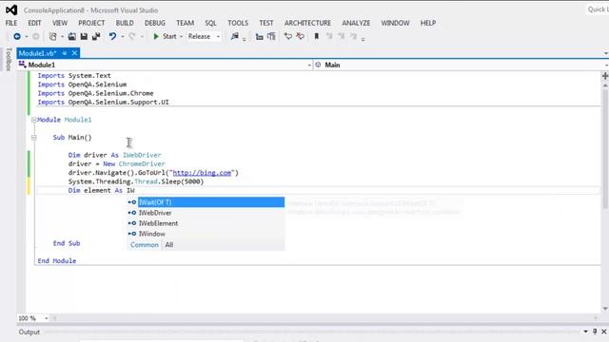609x342 pixels.
Task: Comment out the selected lines icon
Action: 287,36
